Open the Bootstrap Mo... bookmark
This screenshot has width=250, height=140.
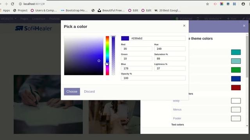pyautogui.click(x=74, y=10)
